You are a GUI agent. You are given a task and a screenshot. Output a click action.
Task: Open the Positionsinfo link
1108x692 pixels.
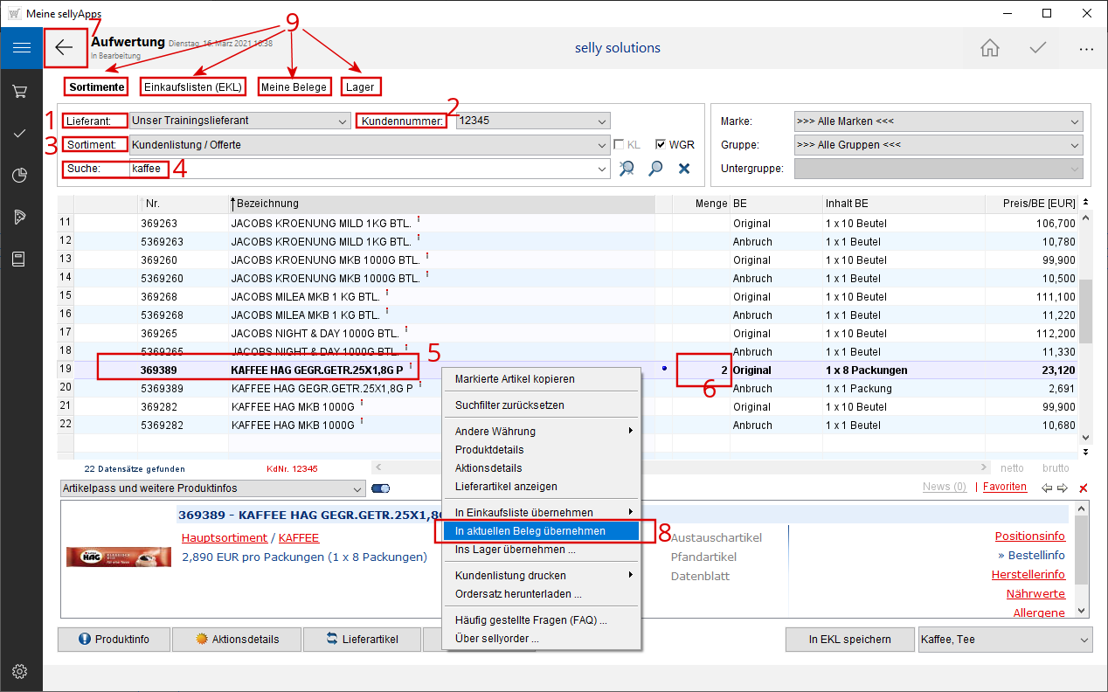click(1029, 536)
